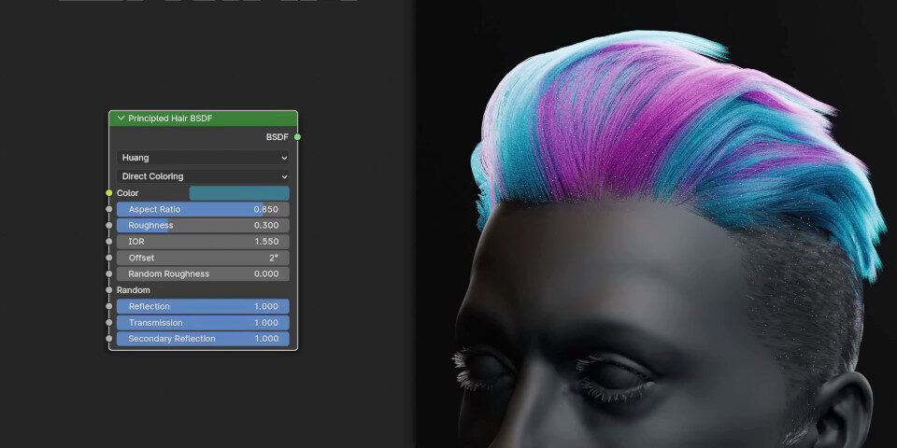This screenshot has height=448, width=897.
Task: Click the yellow Color input socket
Action: [x=109, y=193]
